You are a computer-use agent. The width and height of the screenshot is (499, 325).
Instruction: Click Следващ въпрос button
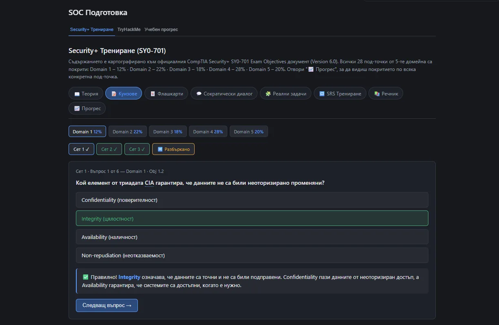[107, 305]
